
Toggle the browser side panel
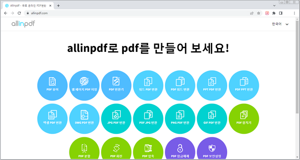[x=281, y=13]
